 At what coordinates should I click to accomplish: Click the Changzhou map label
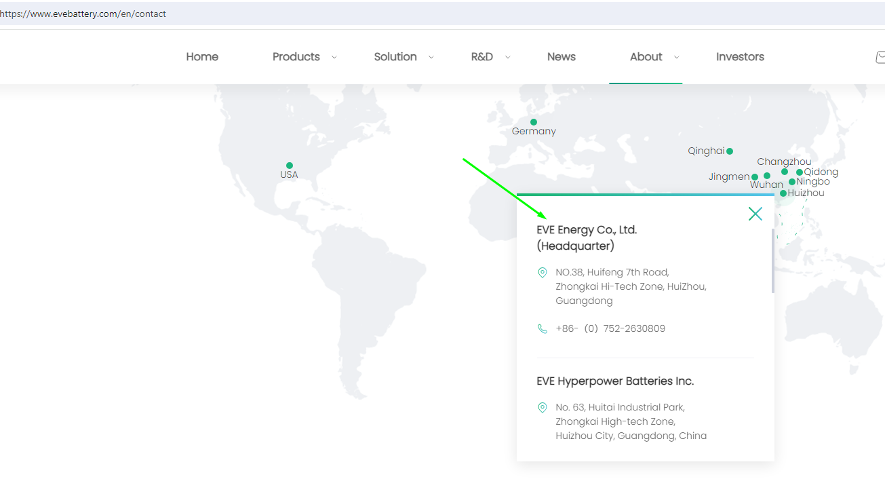784,162
